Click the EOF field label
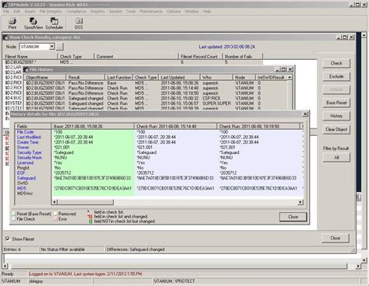 [x=21, y=173]
